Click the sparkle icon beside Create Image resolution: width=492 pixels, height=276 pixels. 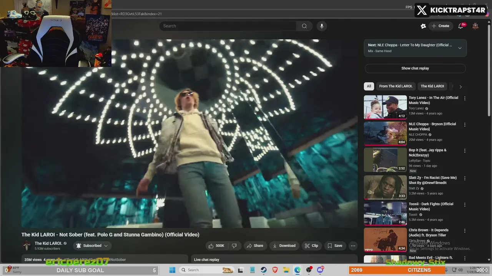(423, 26)
